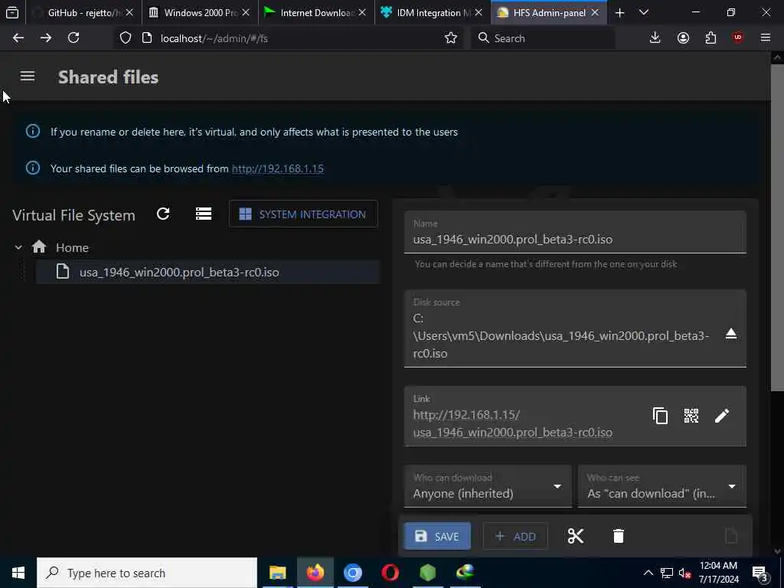The height and width of the screenshot is (588, 784).
Task: Show hidden system tray icons
Action: point(648,573)
